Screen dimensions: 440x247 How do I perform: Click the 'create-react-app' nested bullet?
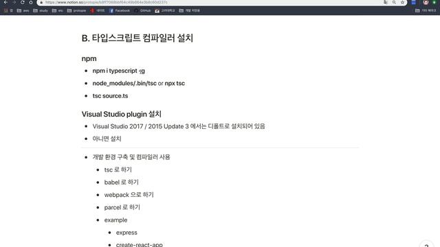[140, 244]
